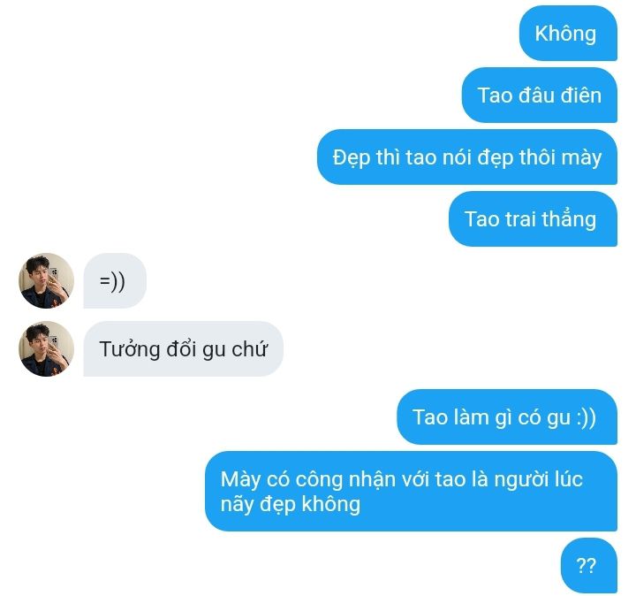Click the "??" message bubble
Viewport: 636px width, 596px height.
589,566
